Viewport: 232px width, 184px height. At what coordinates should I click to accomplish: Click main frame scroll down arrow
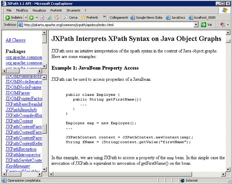(228, 169)
